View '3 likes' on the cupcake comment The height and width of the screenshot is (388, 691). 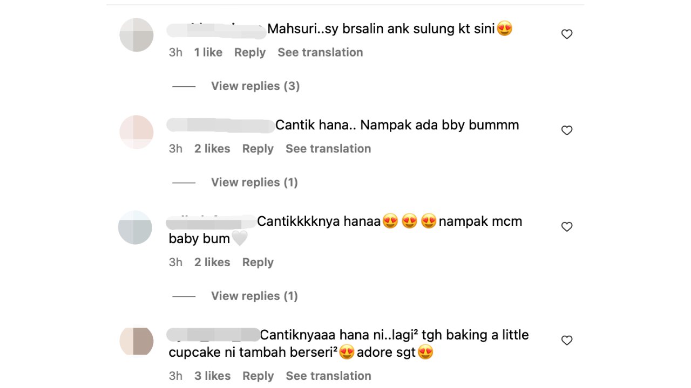point(212,376)
